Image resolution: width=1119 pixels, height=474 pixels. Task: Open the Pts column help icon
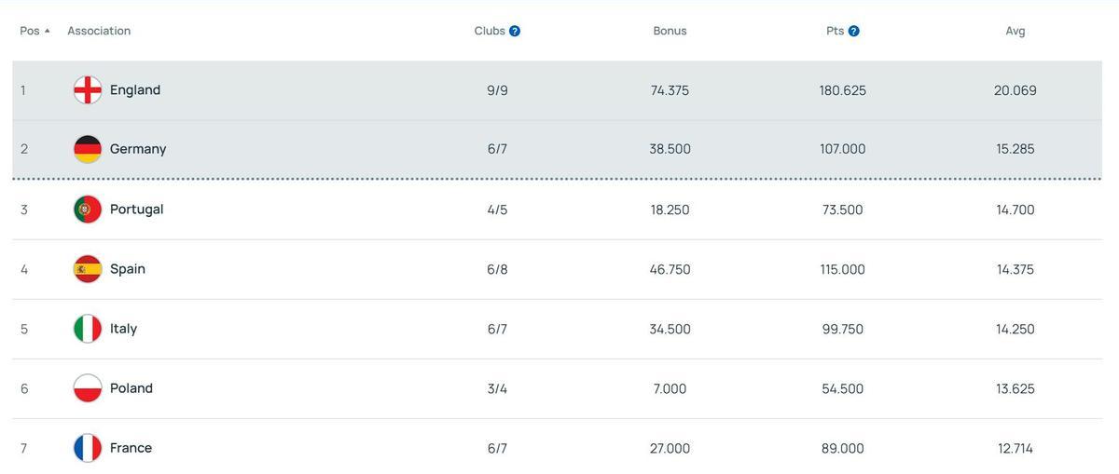point(854,31)
